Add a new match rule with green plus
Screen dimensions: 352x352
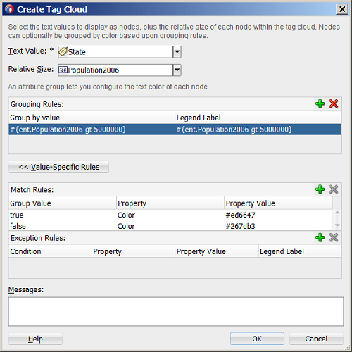[x=320, y=189]
